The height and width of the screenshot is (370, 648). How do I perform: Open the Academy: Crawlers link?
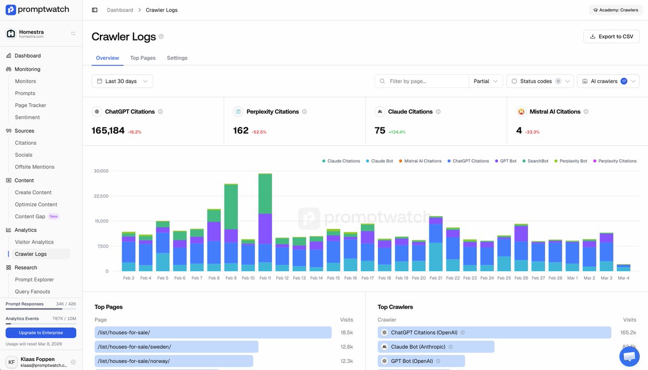point(615,10)
